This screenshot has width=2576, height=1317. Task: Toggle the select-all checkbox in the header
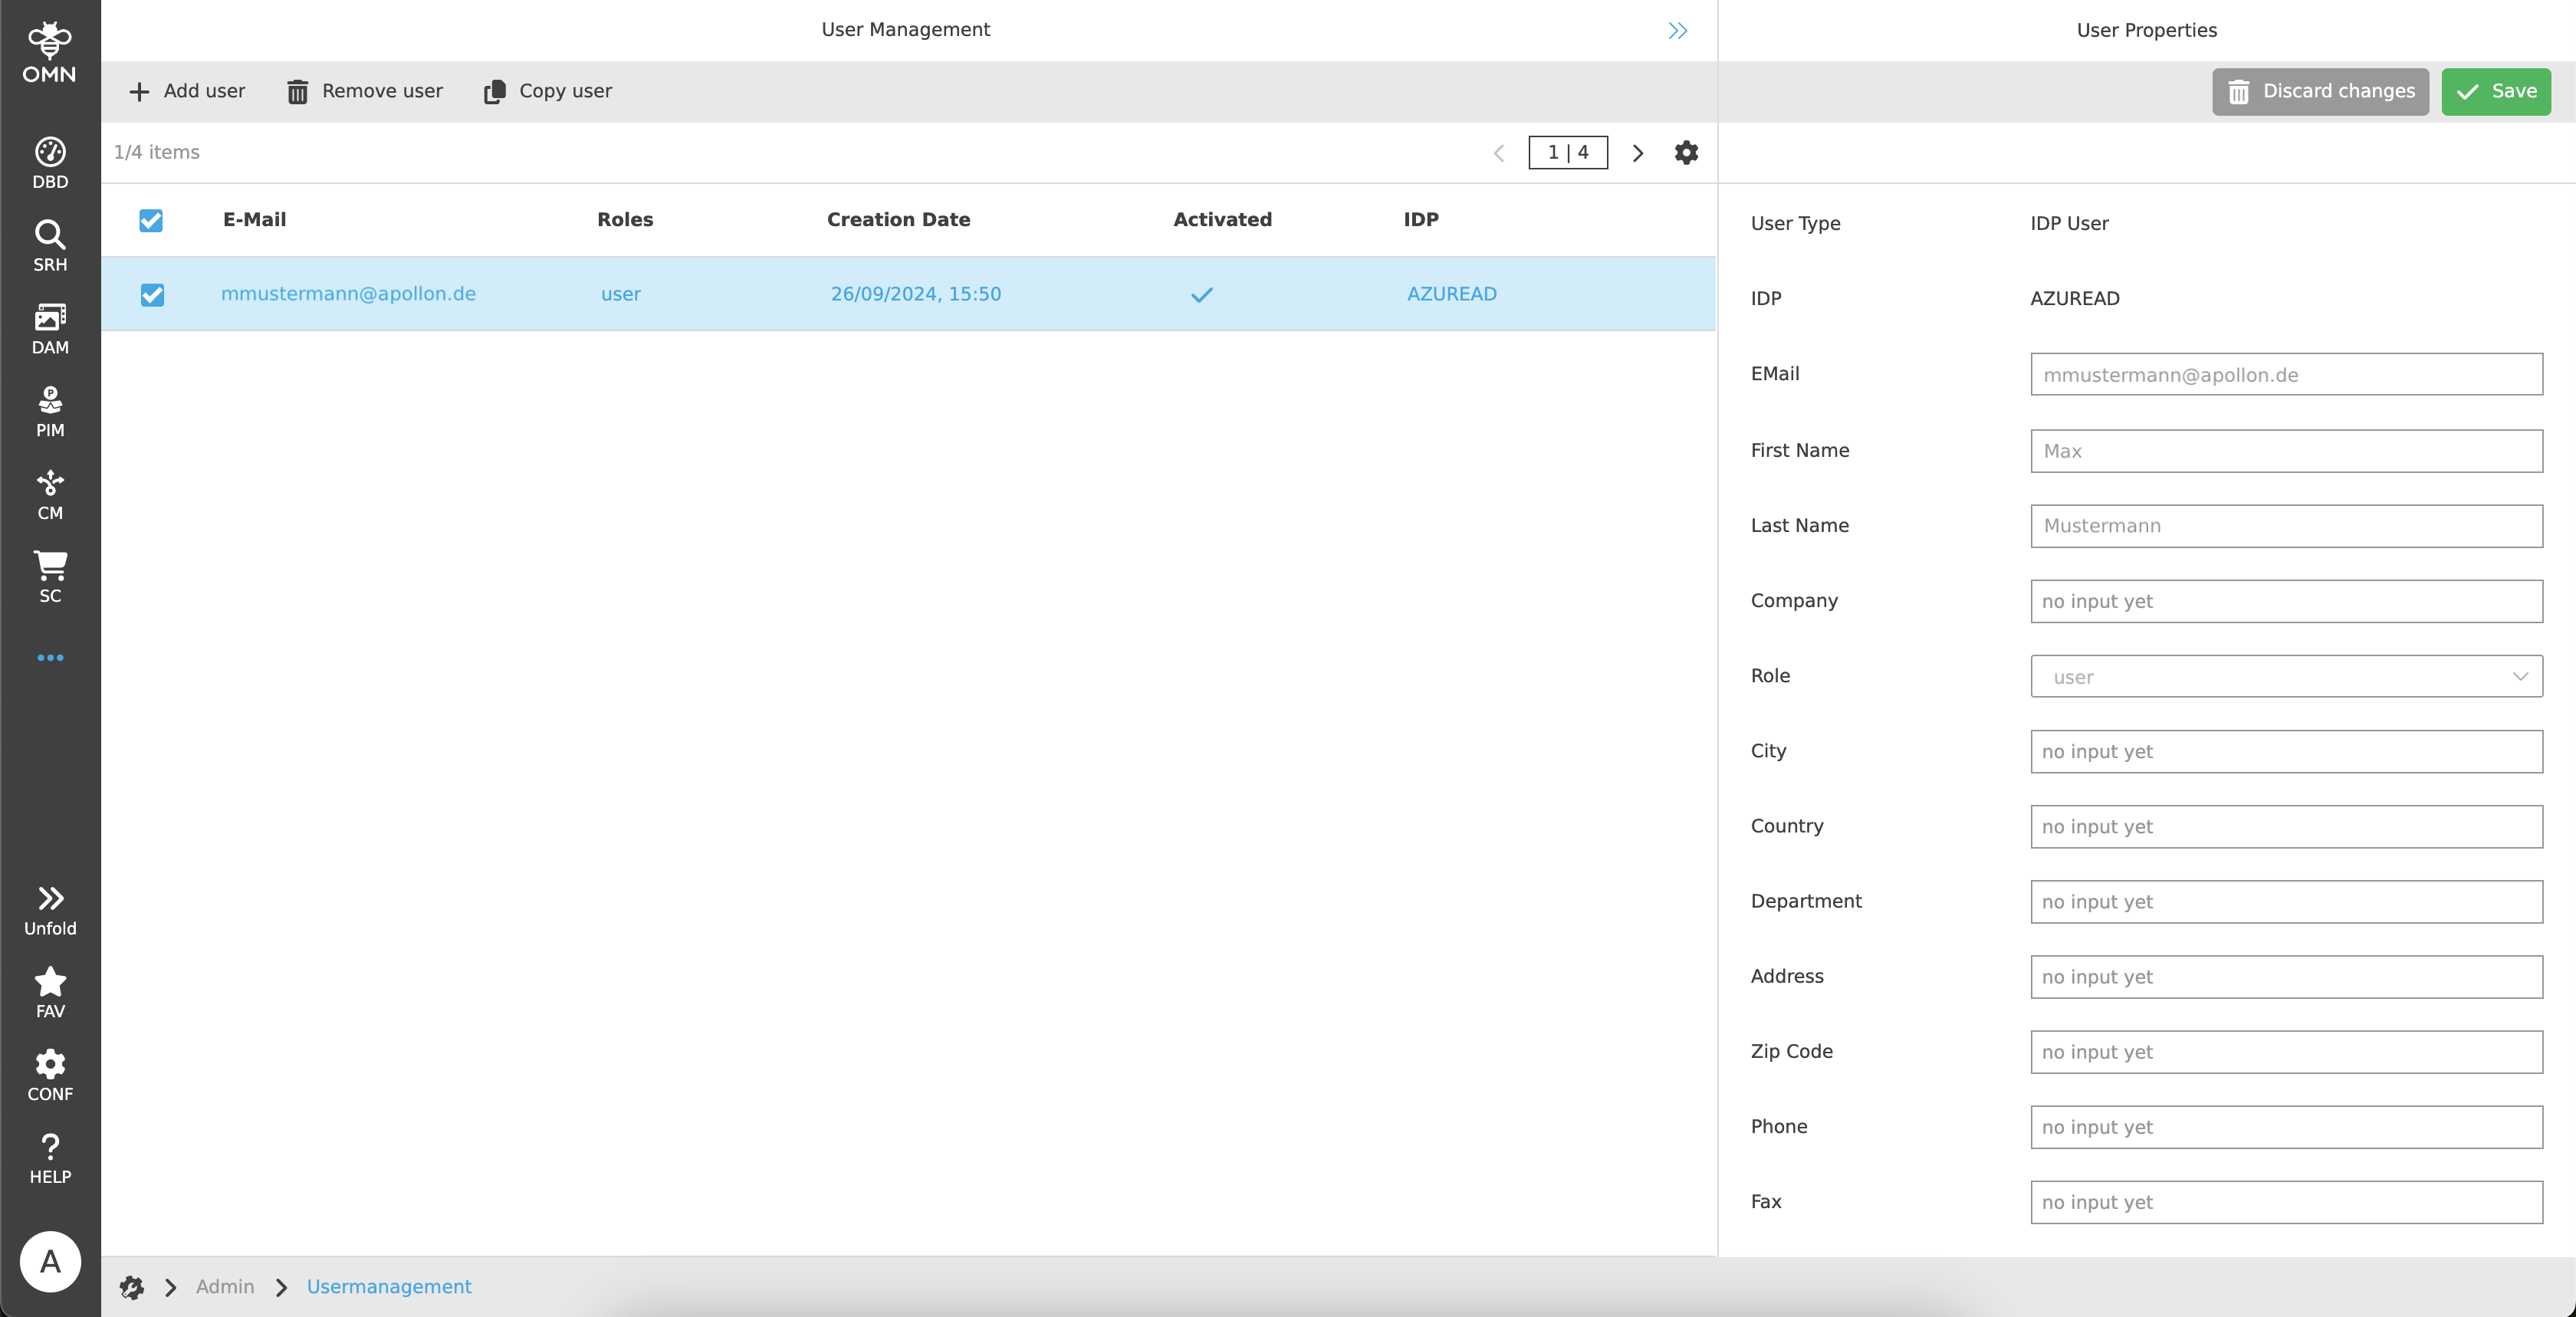click(x=151, y=220)
